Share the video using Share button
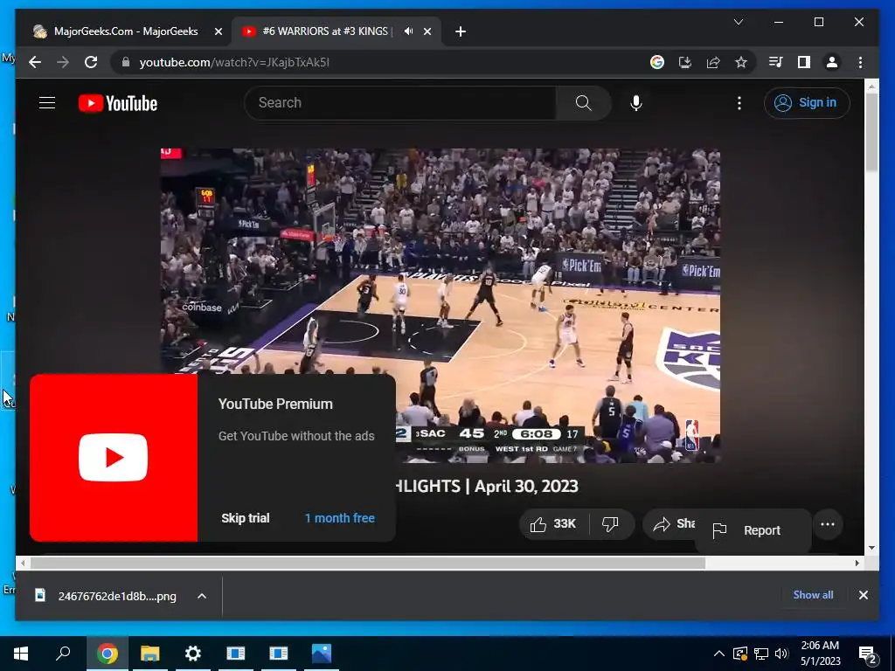The image size is (895, 671). tap(674, 524)
